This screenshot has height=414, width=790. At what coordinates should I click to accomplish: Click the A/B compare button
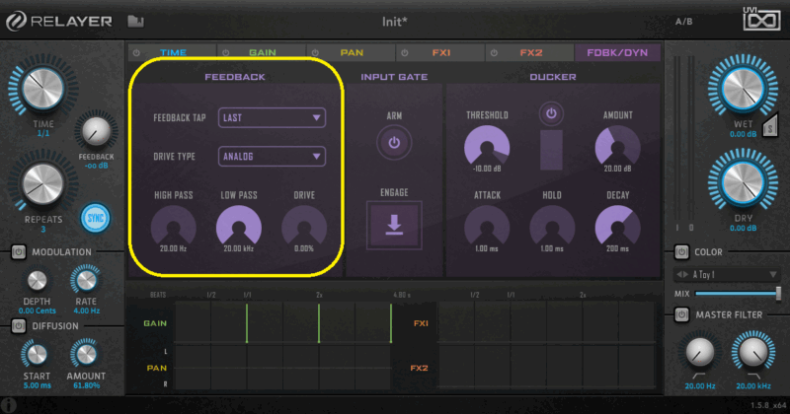(x=683, y=21)
